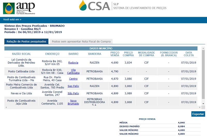Viewport: 207px width, 138px height.
Task: Switch to Relação de Postos pesquisados tab
Action: coord(26,41)
